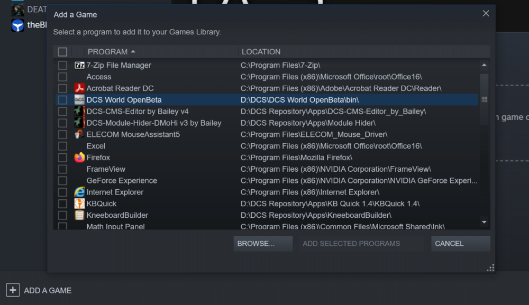This screenshot has width=529, height=305.
Task: Click the 7-Zip File Manager icon
Action: (x=79, y=66)
